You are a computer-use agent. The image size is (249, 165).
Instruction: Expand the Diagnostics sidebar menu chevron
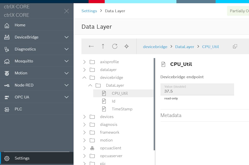click(66, 49)
